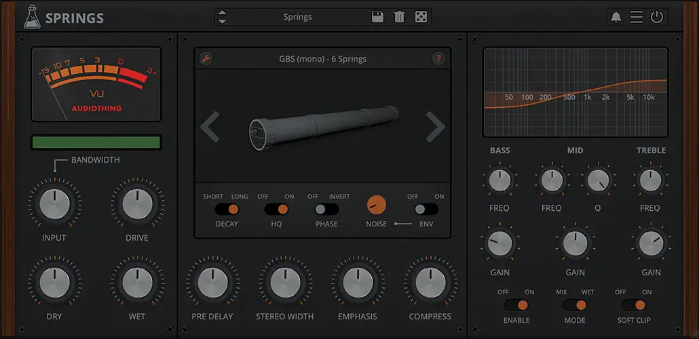Click the TREBLE GAIN knob
The width and height of the screenshot is (699, 339).
click(651, 243)
